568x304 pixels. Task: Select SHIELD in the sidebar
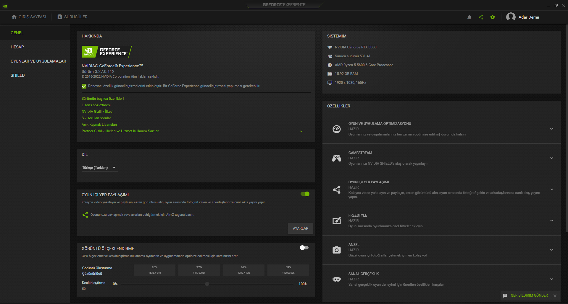coord(35,75)
